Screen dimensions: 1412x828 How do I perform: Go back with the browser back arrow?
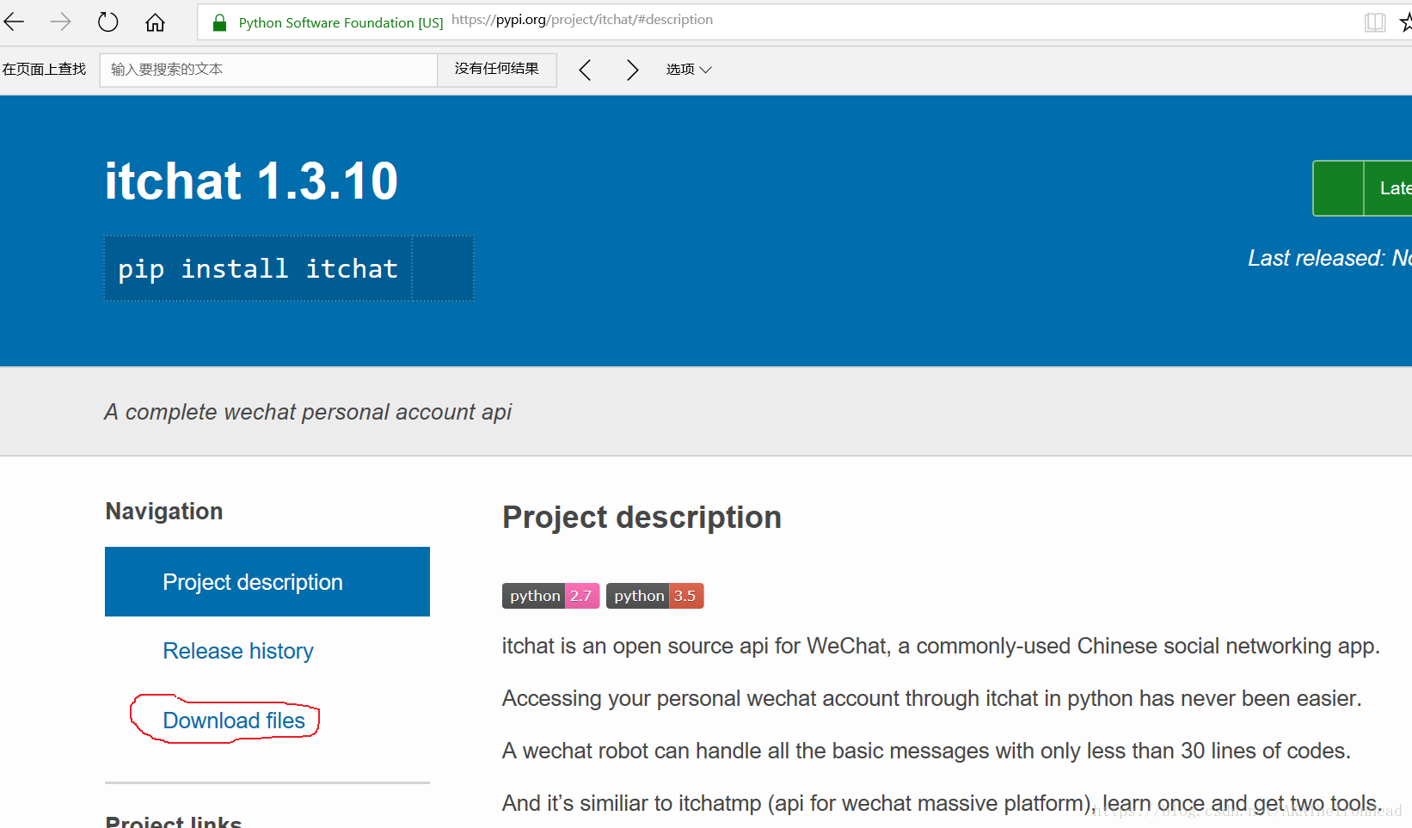pos(15,21)
